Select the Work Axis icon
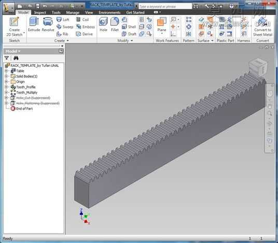Image resolution: width=278 pixels, height=243 pixels. pyautogui.click(x=173, y=19)
